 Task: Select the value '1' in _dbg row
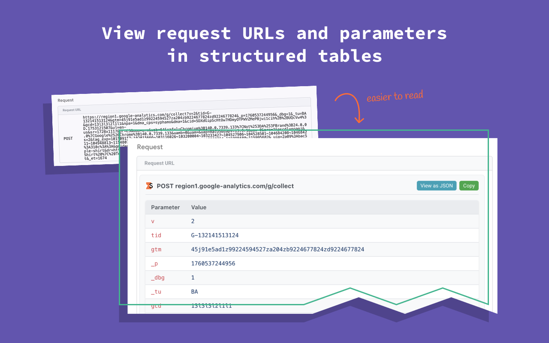[x=193, y=278]
